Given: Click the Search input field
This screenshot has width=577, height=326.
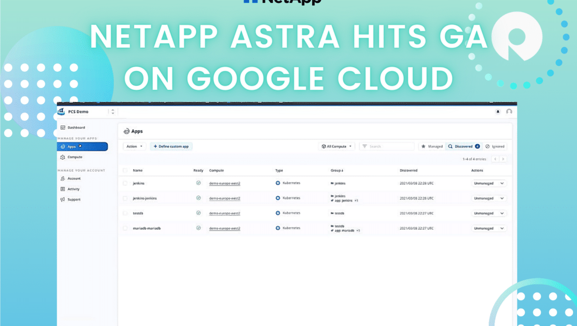Looking at the screenshot, I should pyautogui.click(x=387, y=147).
